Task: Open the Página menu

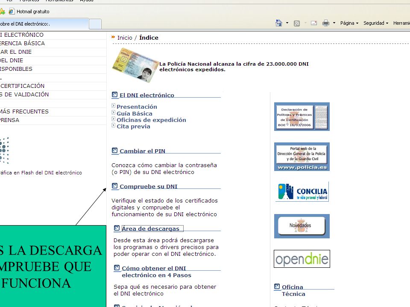Action: pos(349,23)
